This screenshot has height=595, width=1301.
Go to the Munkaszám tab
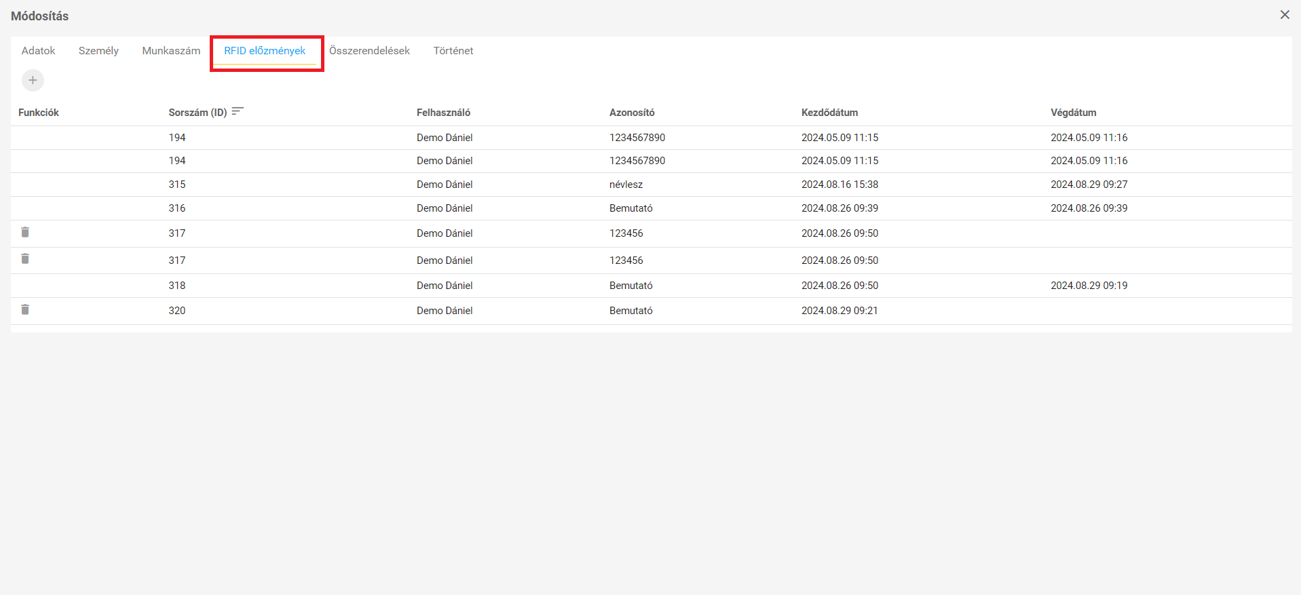pos(171,51)
